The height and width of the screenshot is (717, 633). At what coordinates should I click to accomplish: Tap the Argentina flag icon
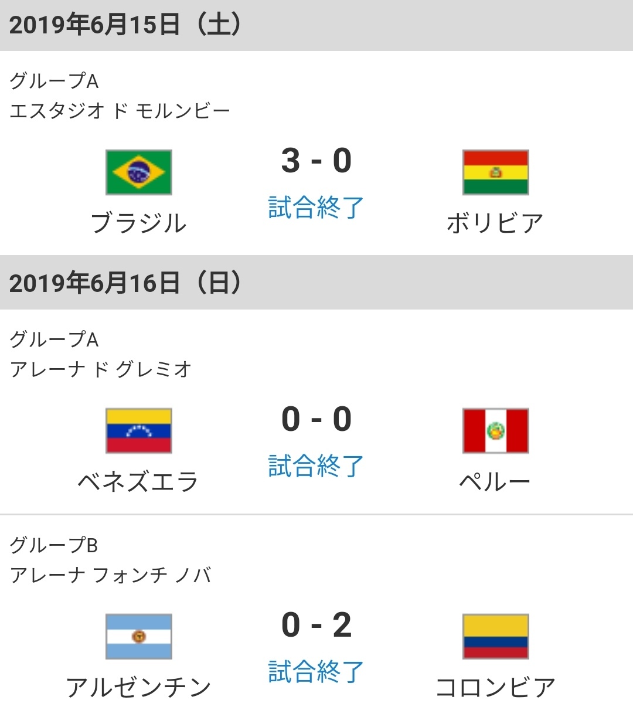click(x=139, y=637)
